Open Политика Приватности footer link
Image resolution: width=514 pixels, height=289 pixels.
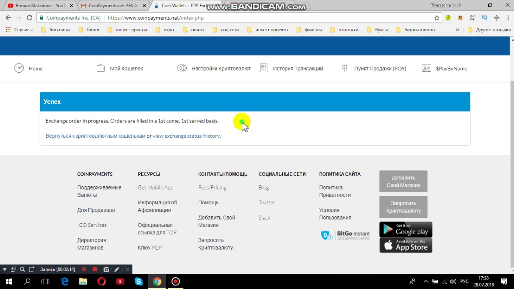[335, 191]
